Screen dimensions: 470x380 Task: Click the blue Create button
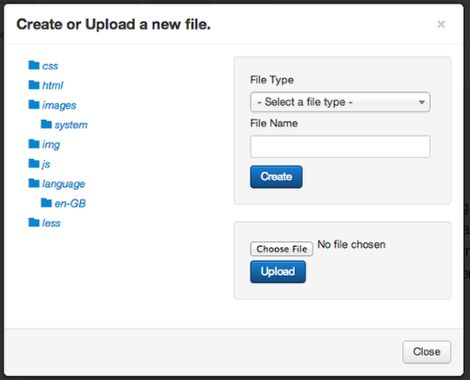coord(277,177)
